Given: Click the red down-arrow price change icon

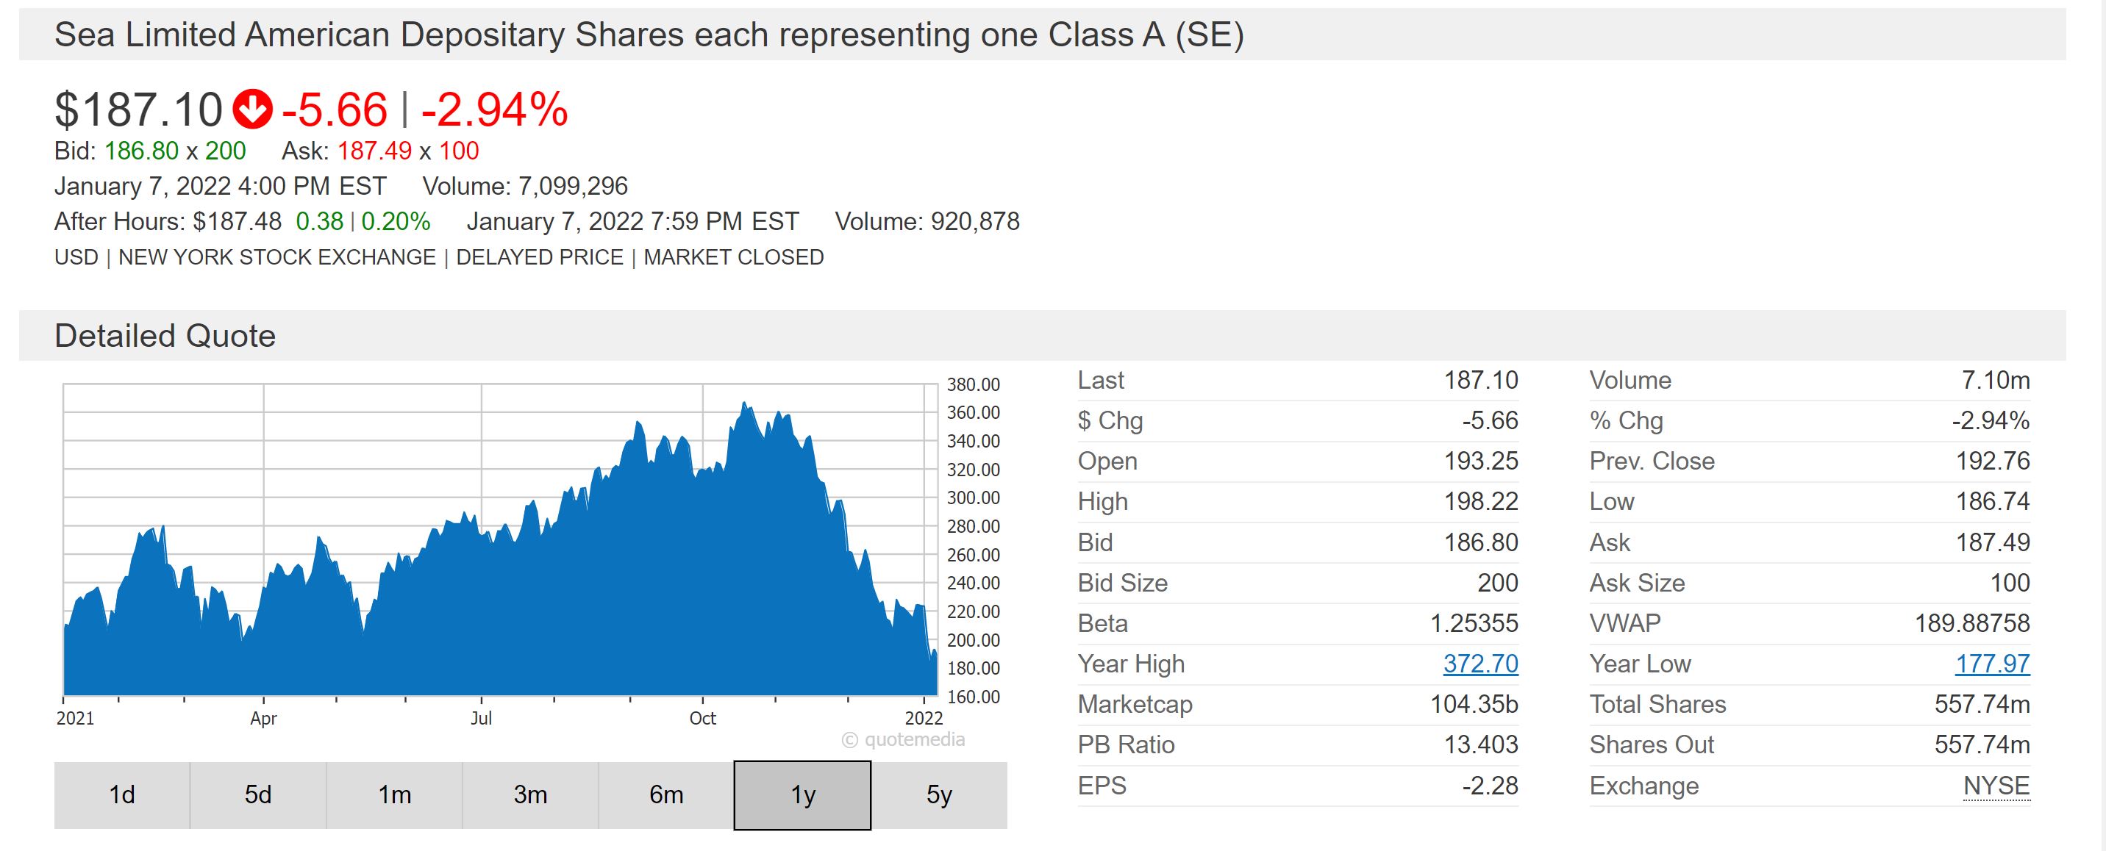Looking at the screenshot, I should (251, 109).
